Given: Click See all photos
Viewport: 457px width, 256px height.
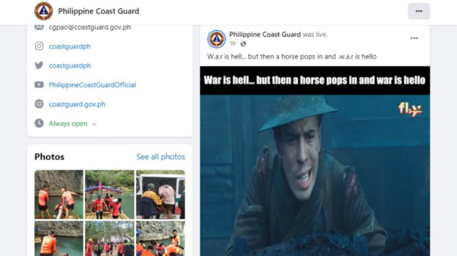Looking at the screenshot, I should pos(161,157).
